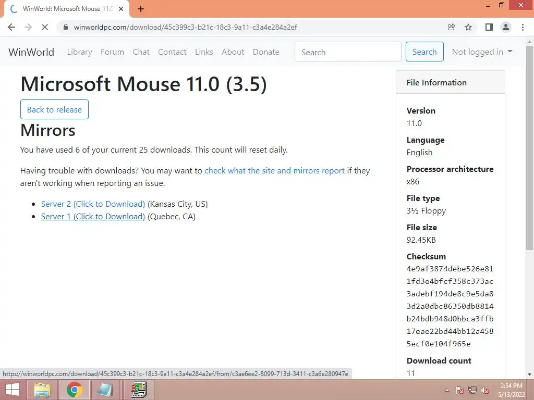
Task: Stop loading the page
Action: (x=45, y=27)
